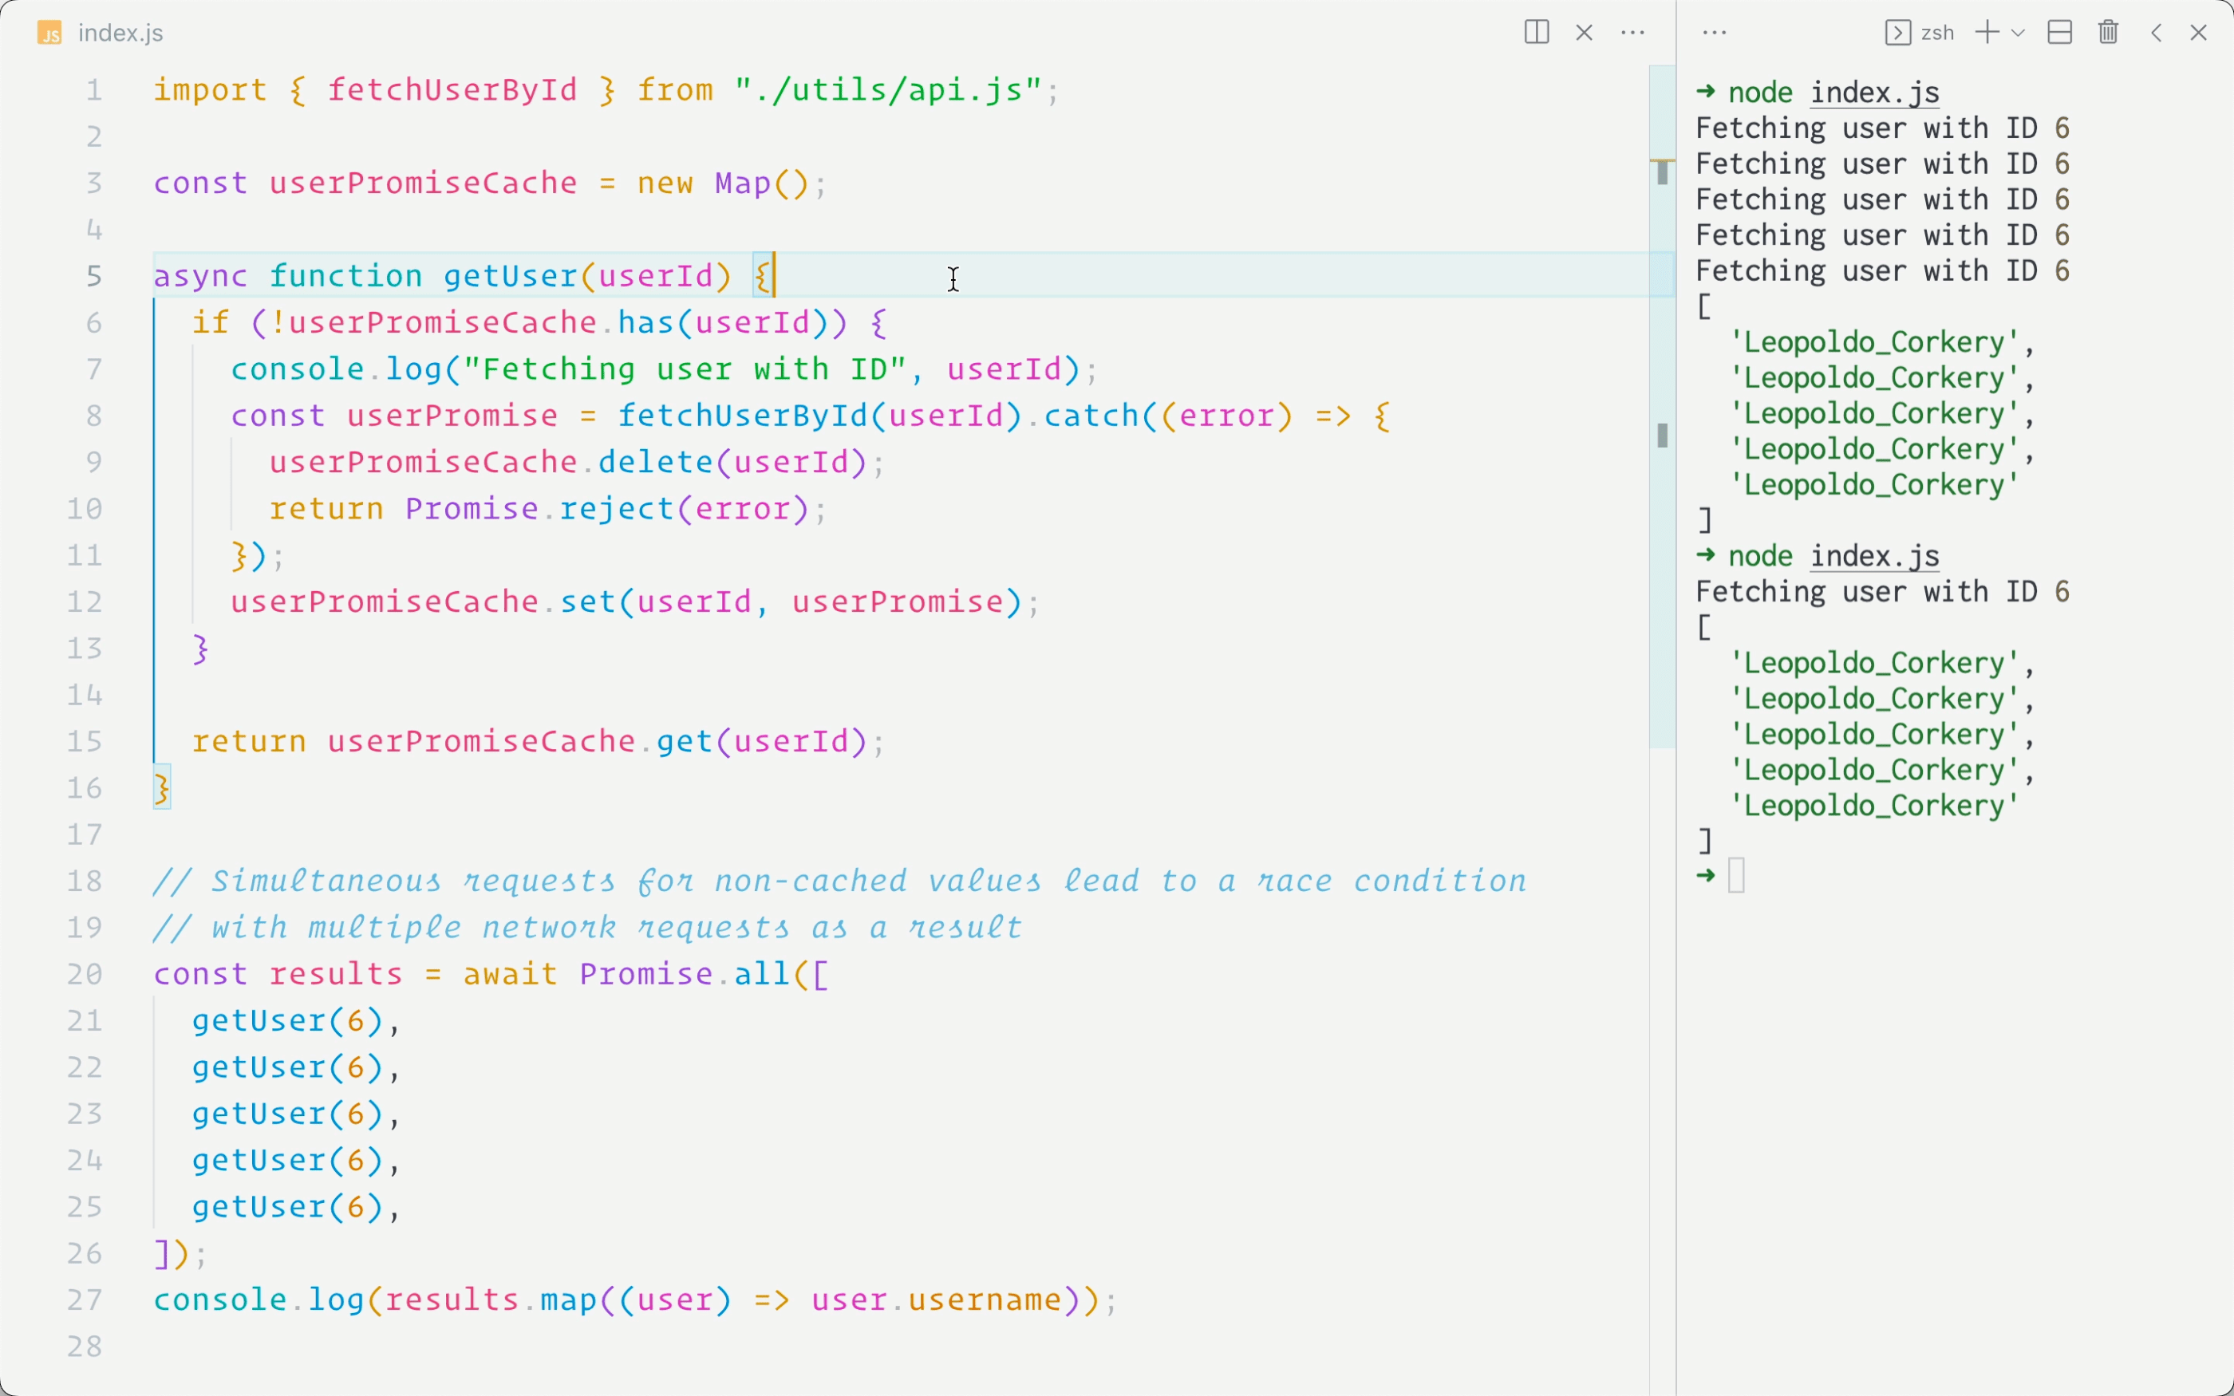Click the comment "Simultaneous requests" on line 18
2234x1396 pixels.
tap(413, 881)
